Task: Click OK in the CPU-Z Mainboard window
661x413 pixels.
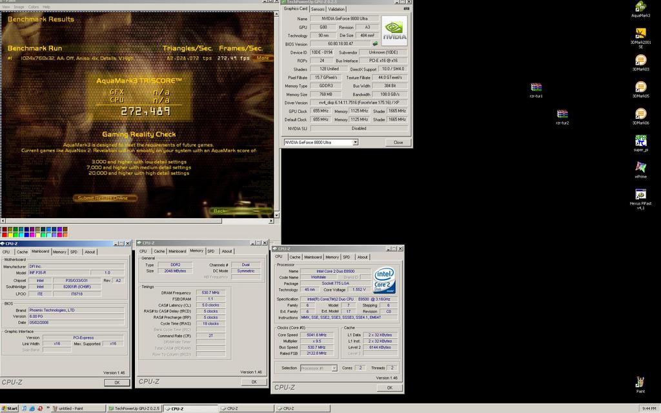Action: pyautogui.click(x=117, y=383)
